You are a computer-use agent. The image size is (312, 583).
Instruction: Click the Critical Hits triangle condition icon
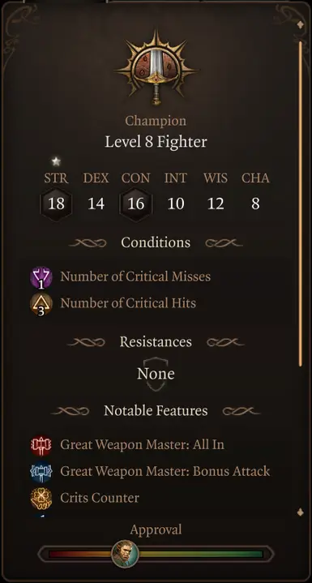coord(41,304)
